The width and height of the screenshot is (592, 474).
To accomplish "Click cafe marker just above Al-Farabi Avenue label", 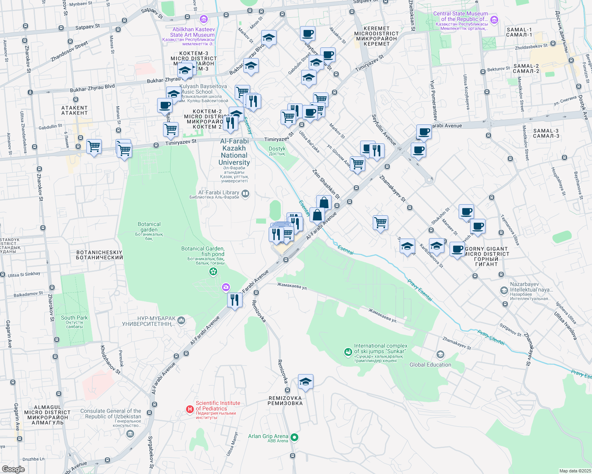I will (424, 132).
